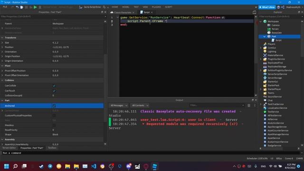Image resolution: width=304 pixels, height=171 pixels.
Task: Toggle the CanCollide checkbox
Action: click(x=54, y=85)
